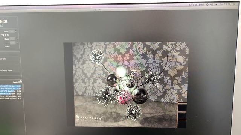Select the GeForce 9400 OpenGL row scoring 6.26

pos(11,96)
